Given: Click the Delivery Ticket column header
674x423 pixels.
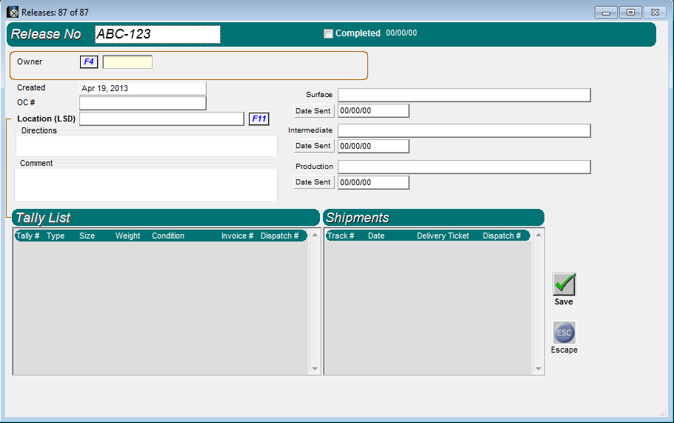Looking at the screenshot, I should click(x=443, y=236).
